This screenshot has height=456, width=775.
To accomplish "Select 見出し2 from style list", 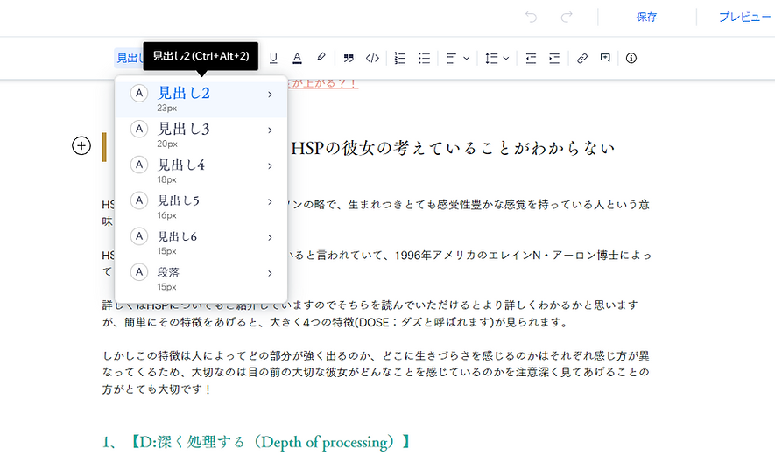I will coord(201,99).
